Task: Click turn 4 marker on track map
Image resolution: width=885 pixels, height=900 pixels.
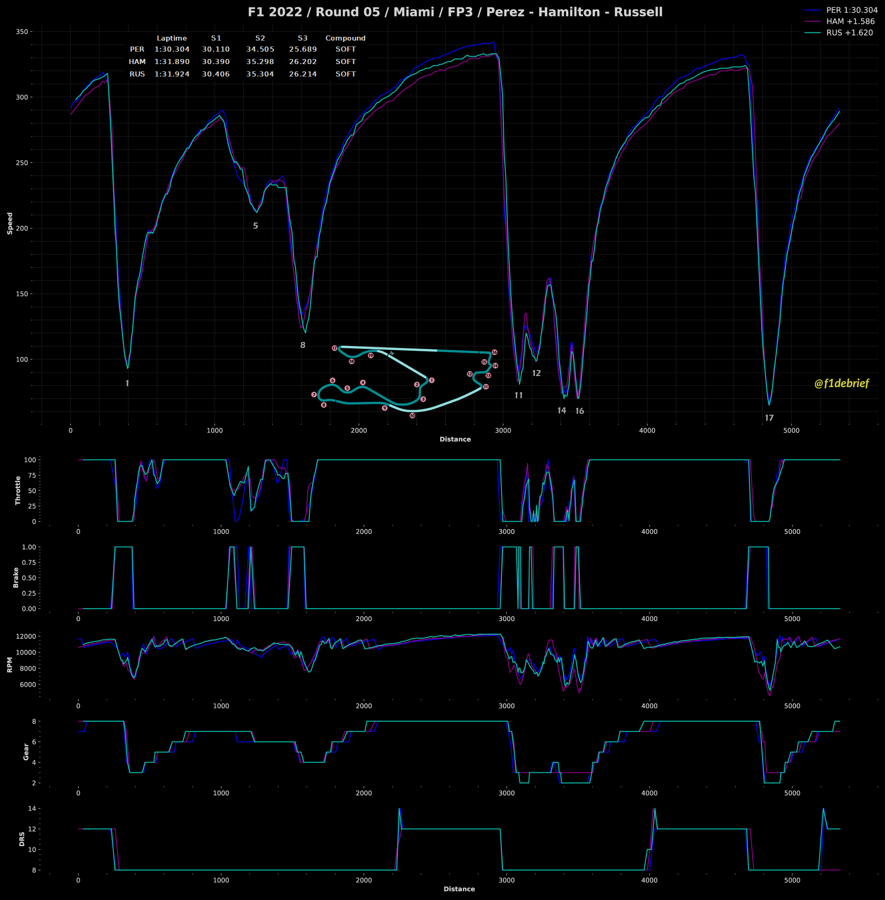Action: [363, 382]
